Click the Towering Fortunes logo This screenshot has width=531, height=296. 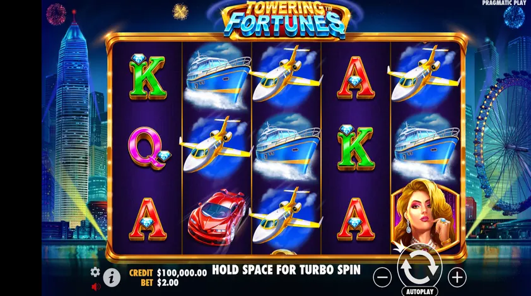pyautogui.click(x=286, y=20)
